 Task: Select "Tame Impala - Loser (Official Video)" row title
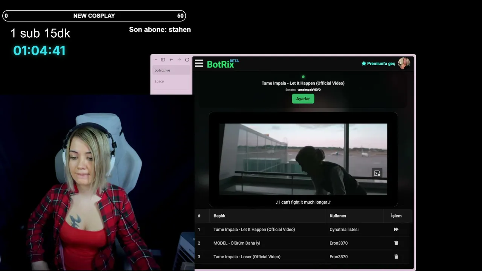tap(247, 257)
